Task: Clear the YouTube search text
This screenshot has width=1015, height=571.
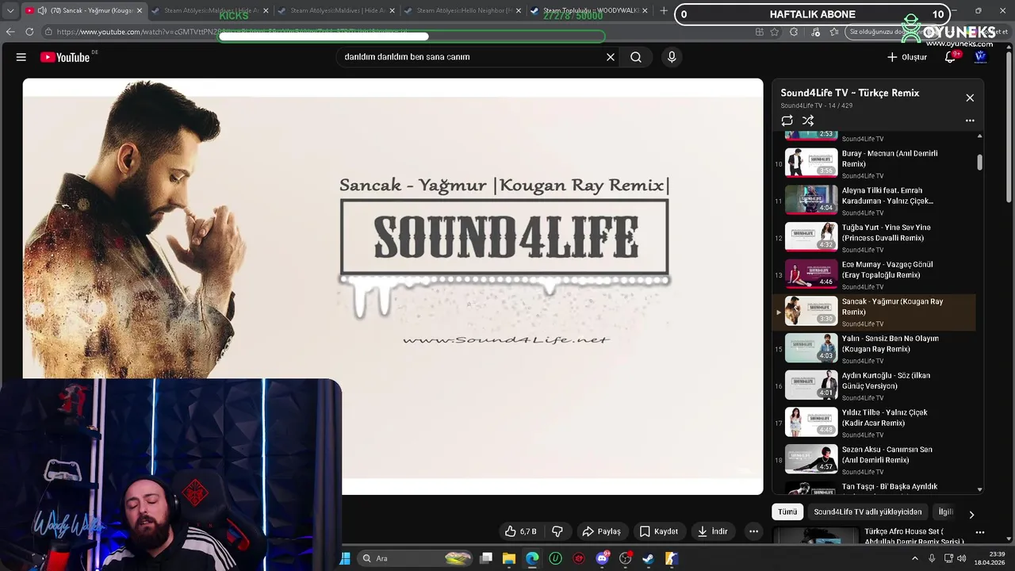Action: [611, 57]
